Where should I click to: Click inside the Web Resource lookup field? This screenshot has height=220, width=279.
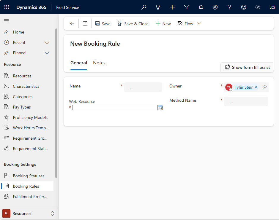click(115, 107)
